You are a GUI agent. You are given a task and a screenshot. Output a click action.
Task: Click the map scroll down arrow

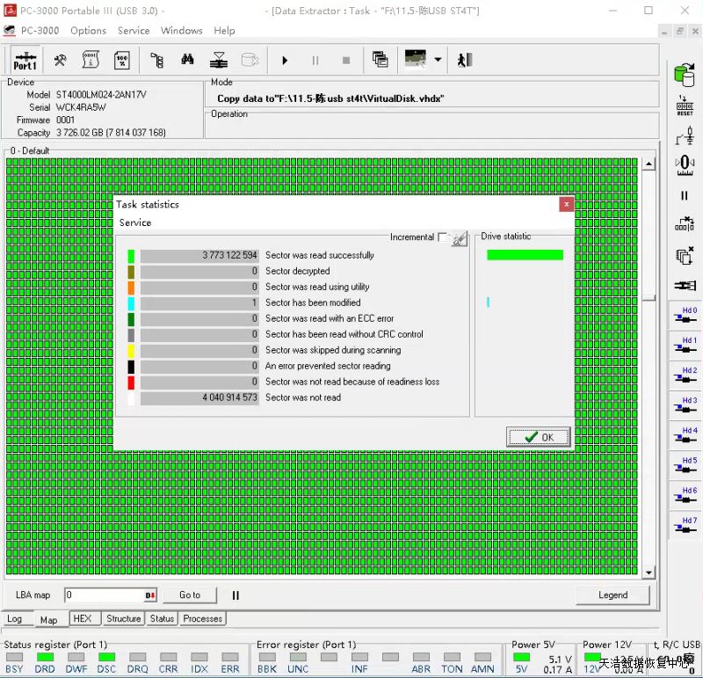[x=649, y=572]
